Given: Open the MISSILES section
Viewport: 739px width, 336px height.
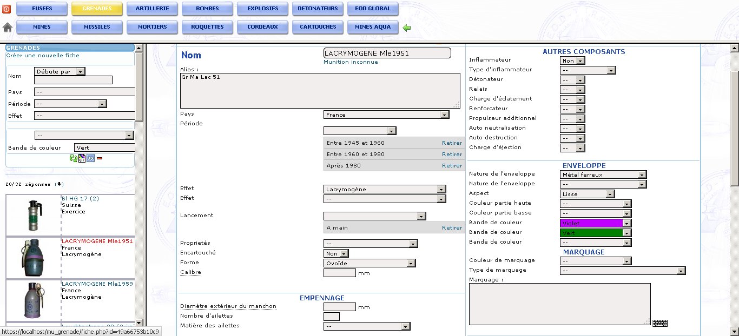Looking at the screenshot, I should click(x=97, y=27).
